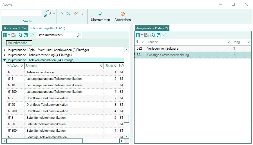Remove all entries with double left arrow
Screen dimensions: 253x145
click(76, 14)
